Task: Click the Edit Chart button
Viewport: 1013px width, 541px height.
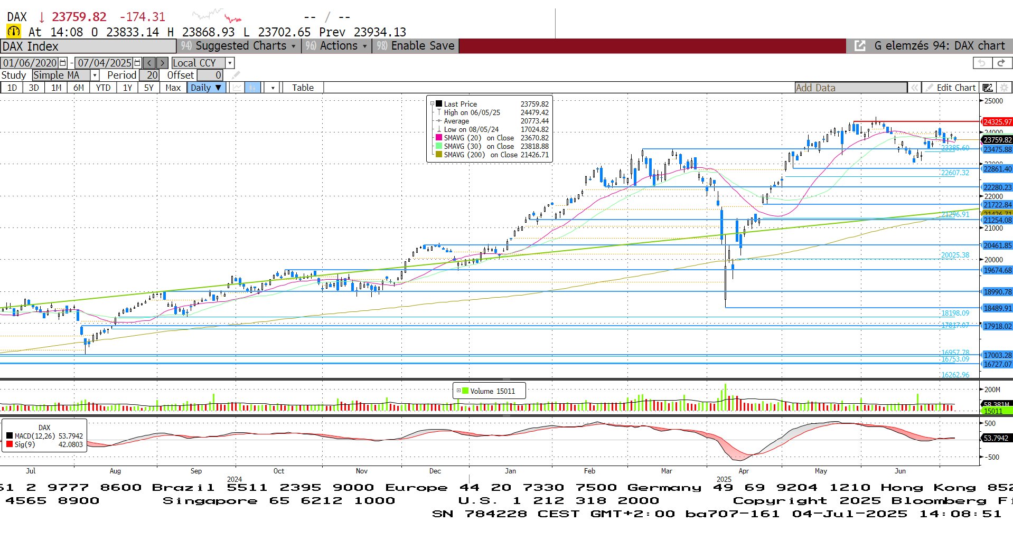Action: pos(951,88)
